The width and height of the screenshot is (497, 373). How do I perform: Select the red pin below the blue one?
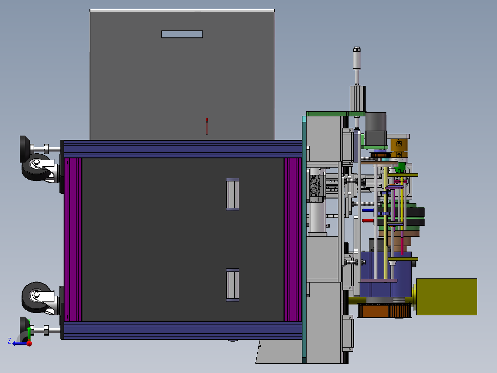point(368,221)
